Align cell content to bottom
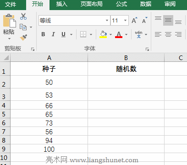 click(178, 22)
